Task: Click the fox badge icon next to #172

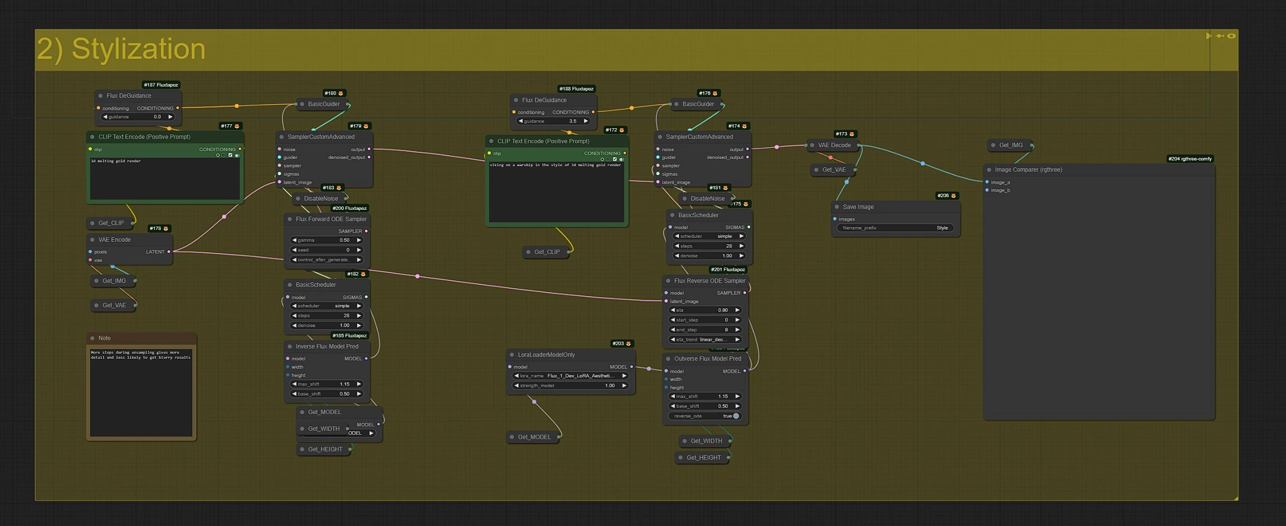Action: click(x=621, y=130)
